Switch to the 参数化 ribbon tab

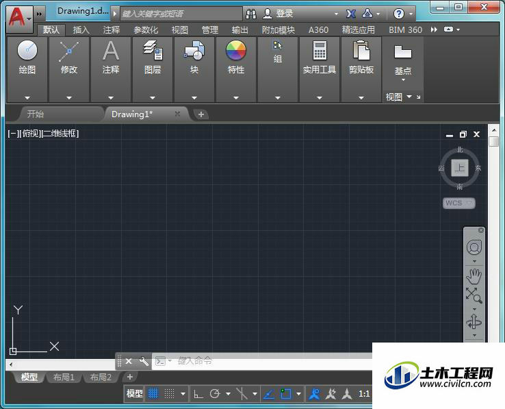coord(146,30)
